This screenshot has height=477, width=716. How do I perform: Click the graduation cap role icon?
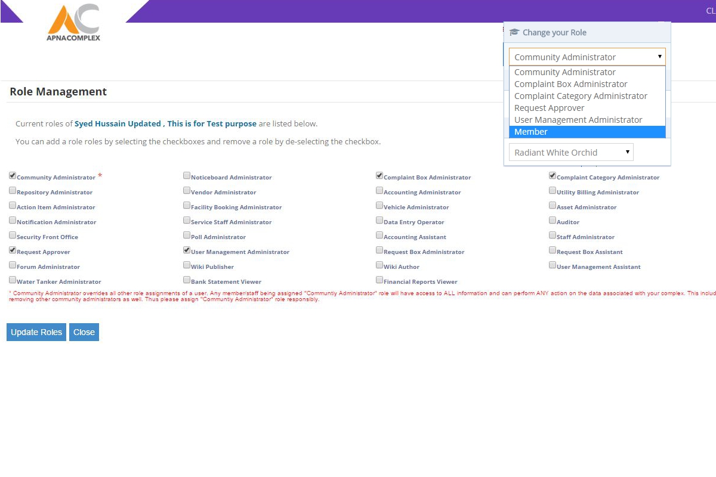514,33
